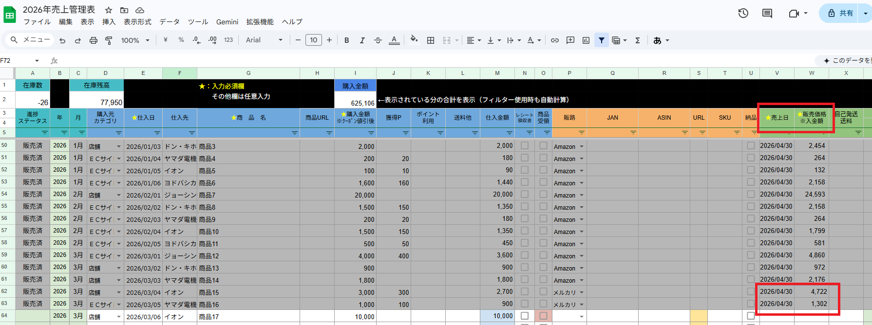Screen dimensions: 872x325
Task: Open the データ menu
Action: tap(170, 22)
